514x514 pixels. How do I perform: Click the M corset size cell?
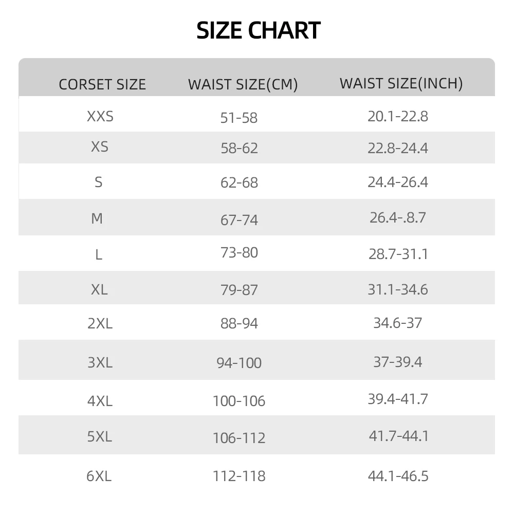point(97,218)
